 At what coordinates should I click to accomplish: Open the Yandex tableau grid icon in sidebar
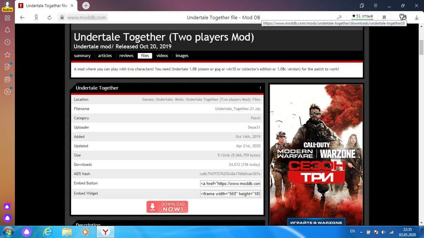[7, 18]
